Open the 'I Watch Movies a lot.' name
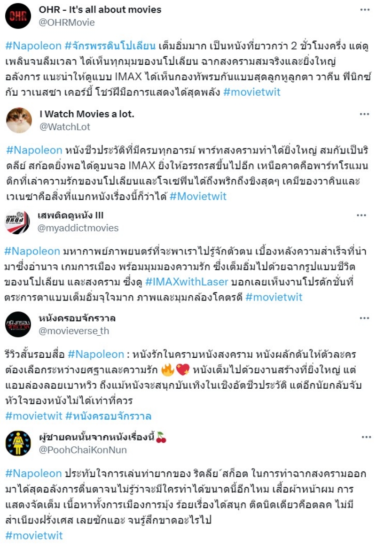This screenshot has width=376, height=547. click(87, 114)
